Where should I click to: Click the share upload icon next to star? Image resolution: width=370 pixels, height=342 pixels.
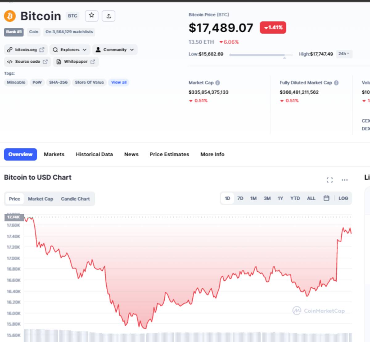tap(109, 16)
